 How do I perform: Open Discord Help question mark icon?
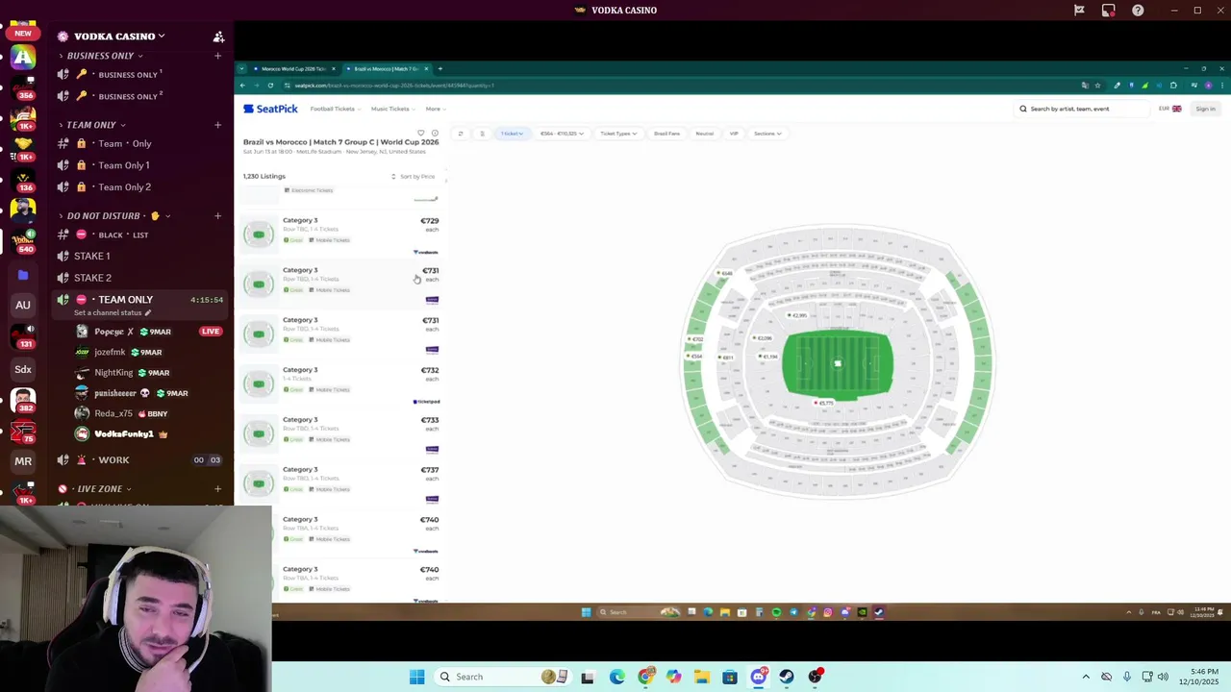[1138, 11]
